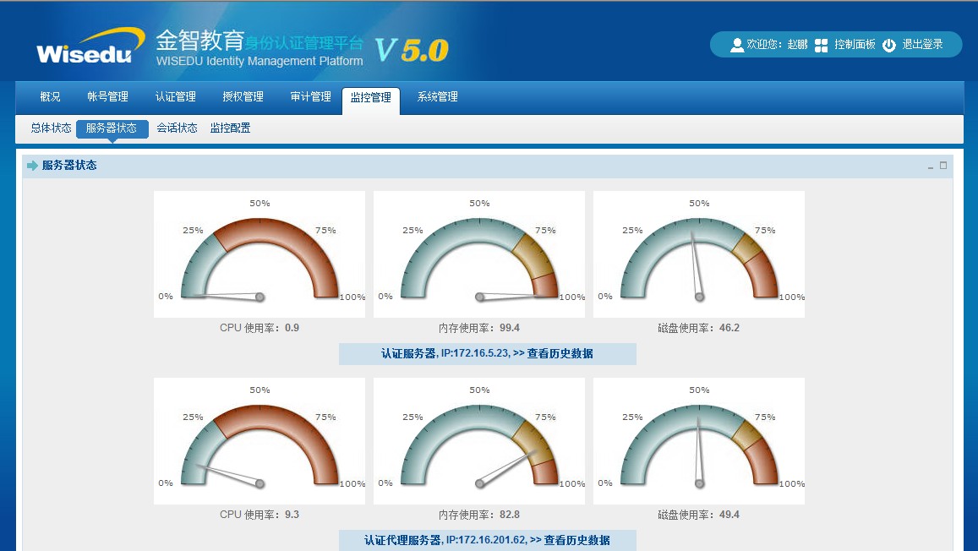The height and width of the screenshot is (551, 978).
Task: Select 总体状态 submenu item
Action: (x=51, y=128)
